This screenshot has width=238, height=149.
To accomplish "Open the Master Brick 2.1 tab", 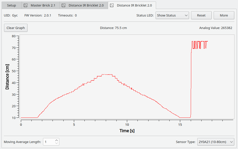I will click(x=43, y=5).
